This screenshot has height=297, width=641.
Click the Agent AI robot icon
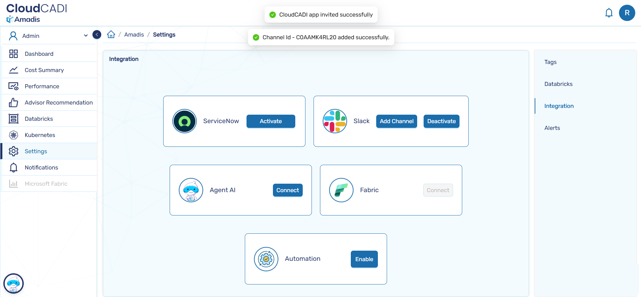(x=191, y=190)
